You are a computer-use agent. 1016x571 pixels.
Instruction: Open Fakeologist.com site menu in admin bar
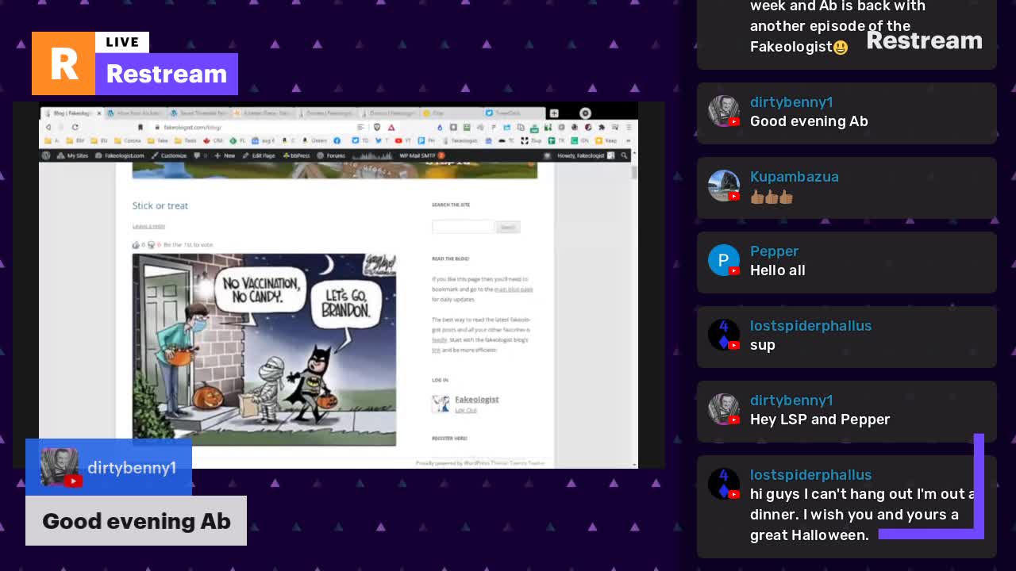point(119,155)
